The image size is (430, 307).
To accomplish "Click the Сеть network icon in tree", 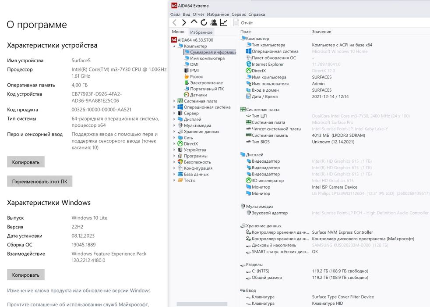I will click(180, 138).
